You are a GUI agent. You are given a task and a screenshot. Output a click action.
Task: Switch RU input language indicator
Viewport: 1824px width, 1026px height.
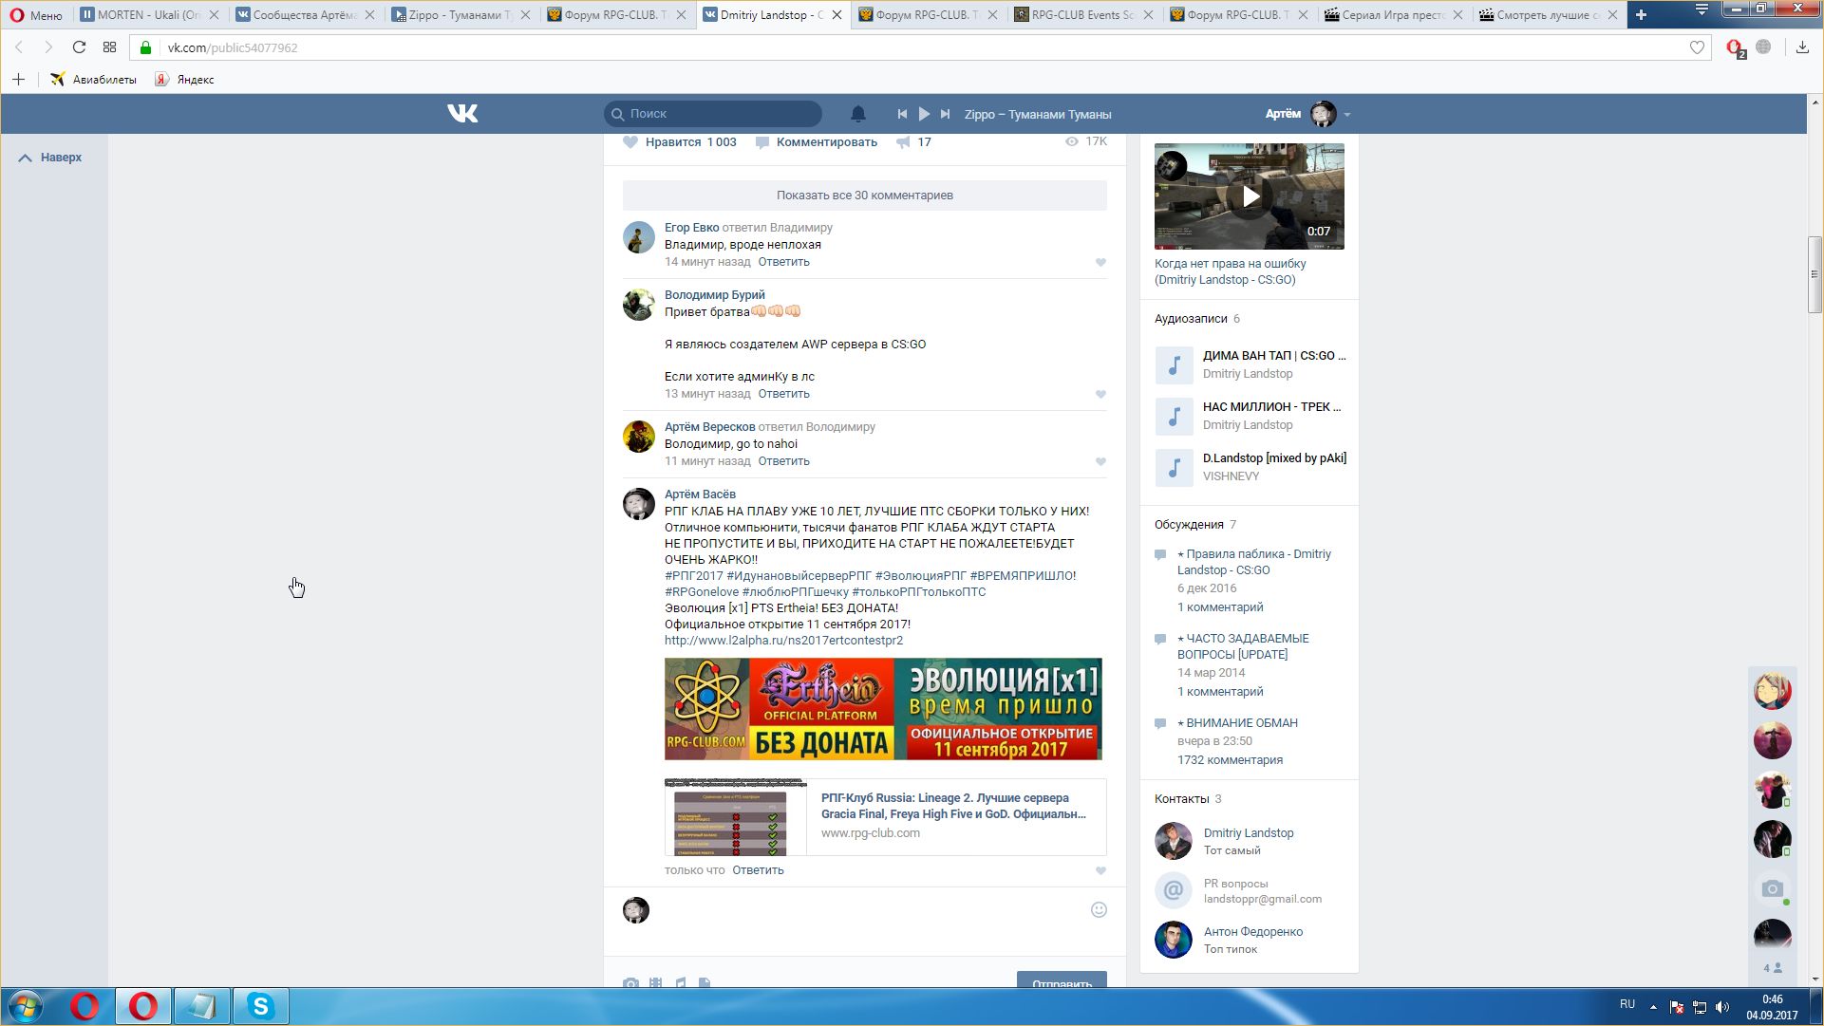click(x=1627, y=1004)
